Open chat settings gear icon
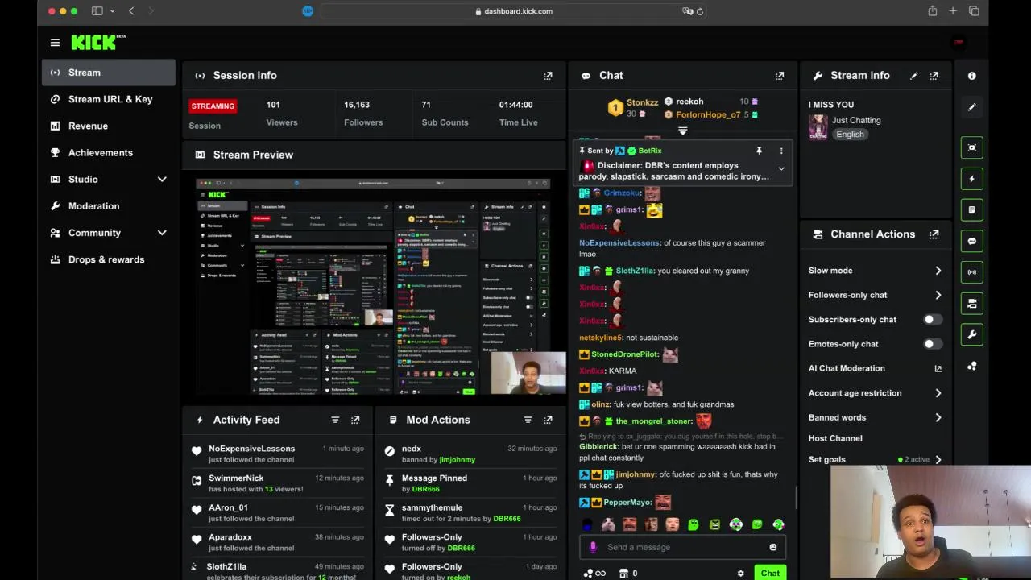Image resolution: width=1031 pixels, height=580 pixels. pyautogui.click(x=740, y=574)
